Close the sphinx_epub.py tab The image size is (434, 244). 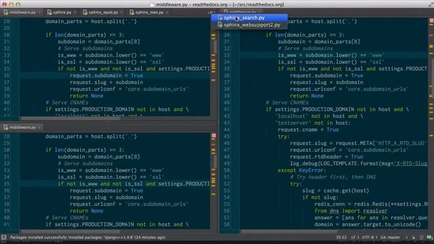(121, 12)
